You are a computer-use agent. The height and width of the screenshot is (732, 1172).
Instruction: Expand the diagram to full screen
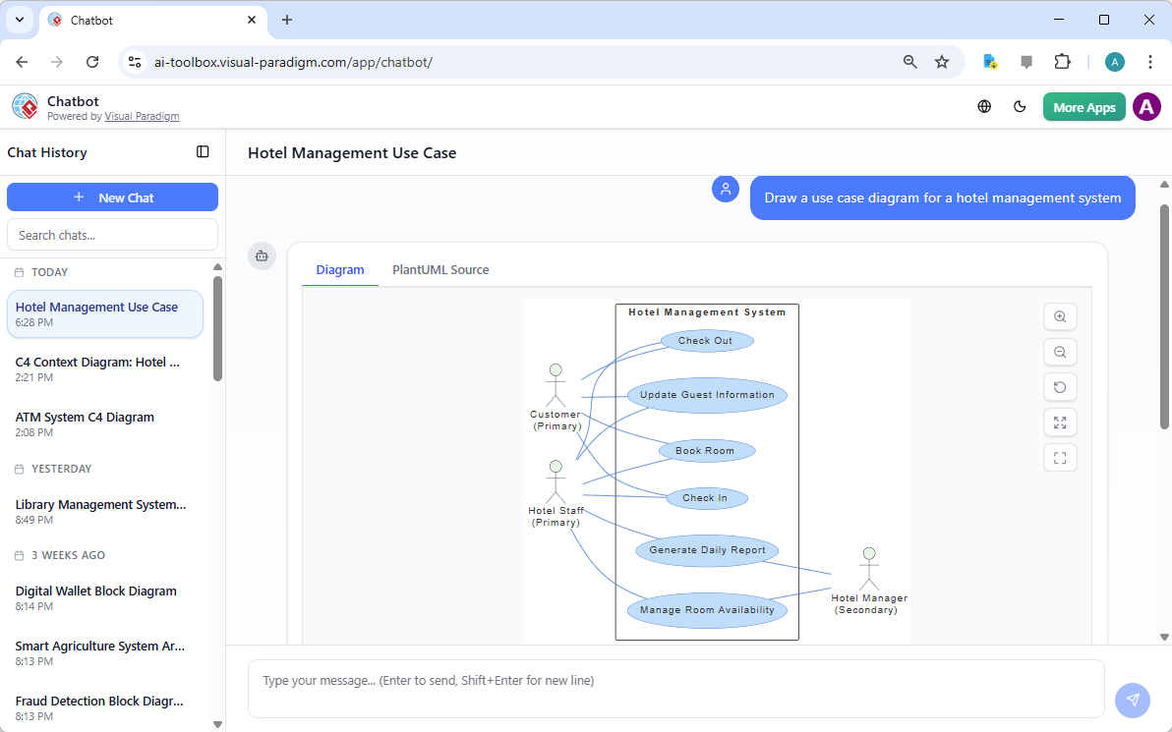point(1060,422)
